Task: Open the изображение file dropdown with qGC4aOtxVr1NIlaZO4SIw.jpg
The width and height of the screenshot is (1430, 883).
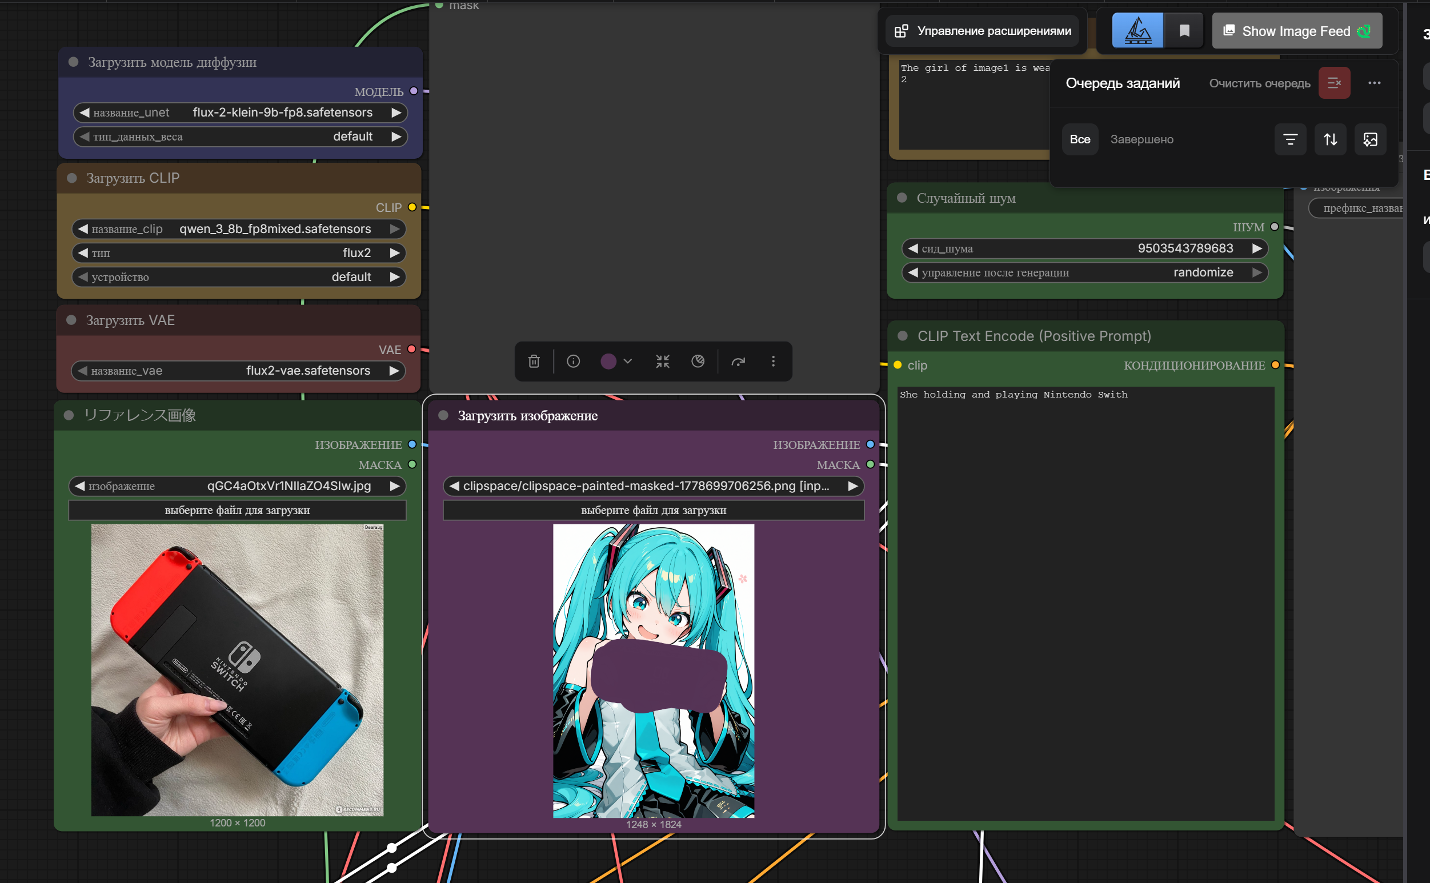Action: point(237,486)
